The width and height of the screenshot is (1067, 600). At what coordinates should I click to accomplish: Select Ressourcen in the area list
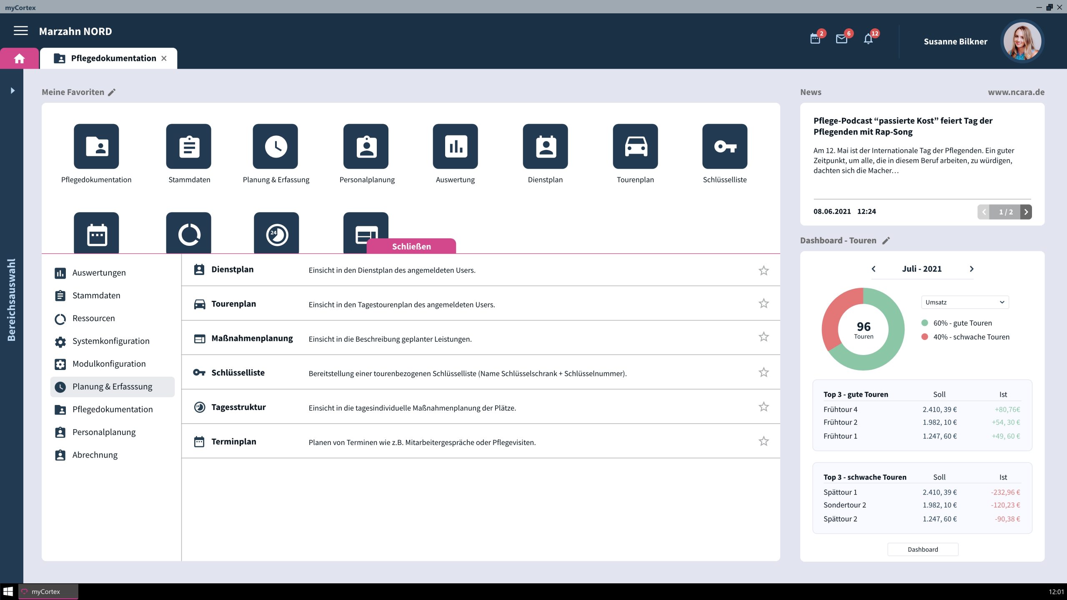(x=113, y=318)
